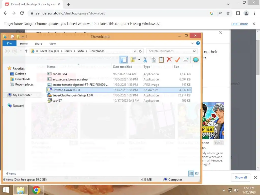
Task: Open quick access toolbar customize dropdown
Action: coord(23,37)
